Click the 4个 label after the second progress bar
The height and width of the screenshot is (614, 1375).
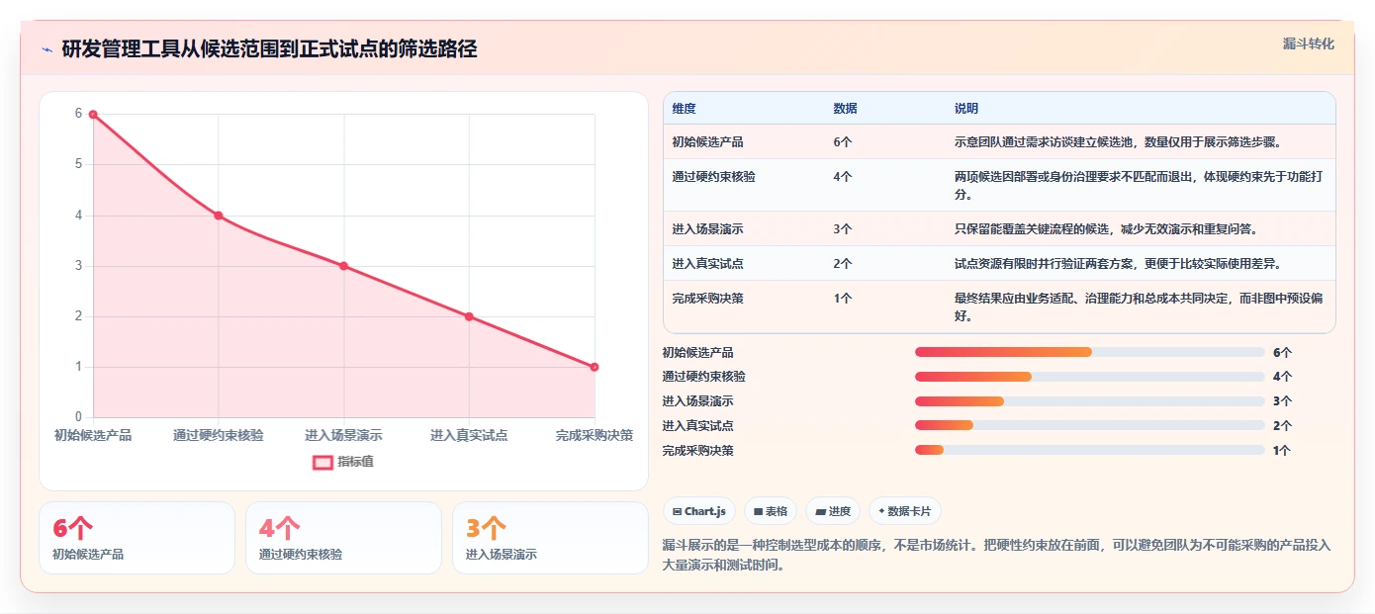[1282, 377]
